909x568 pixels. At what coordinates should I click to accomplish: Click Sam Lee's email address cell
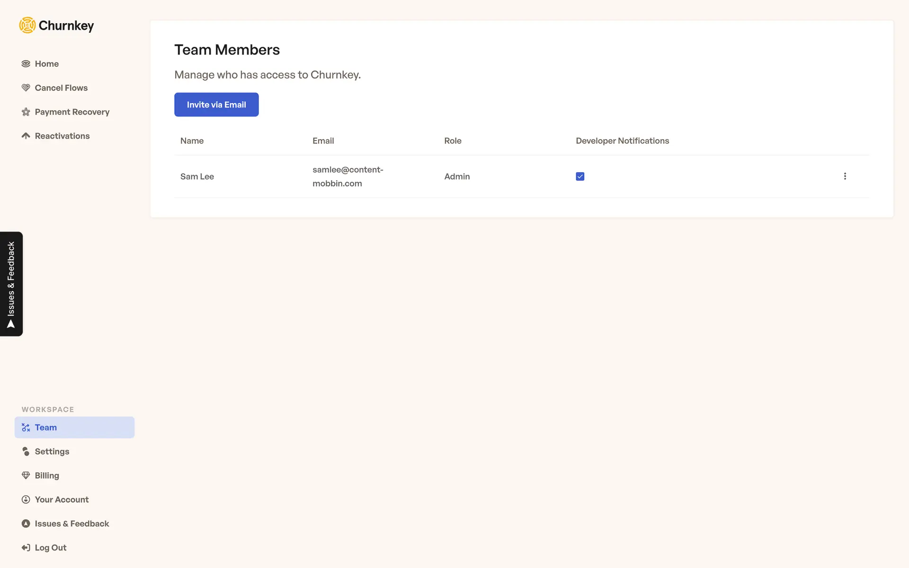click(348, 177)
